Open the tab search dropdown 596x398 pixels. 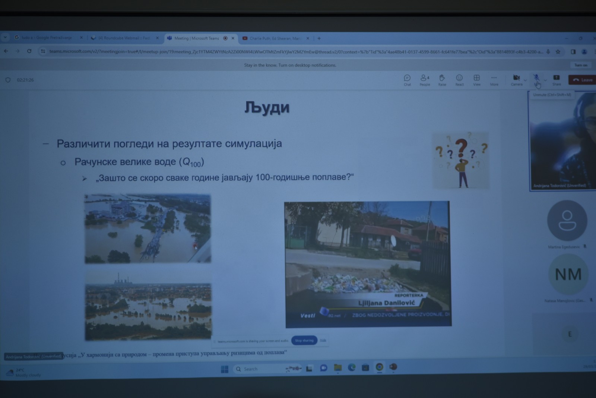[5, 37]
